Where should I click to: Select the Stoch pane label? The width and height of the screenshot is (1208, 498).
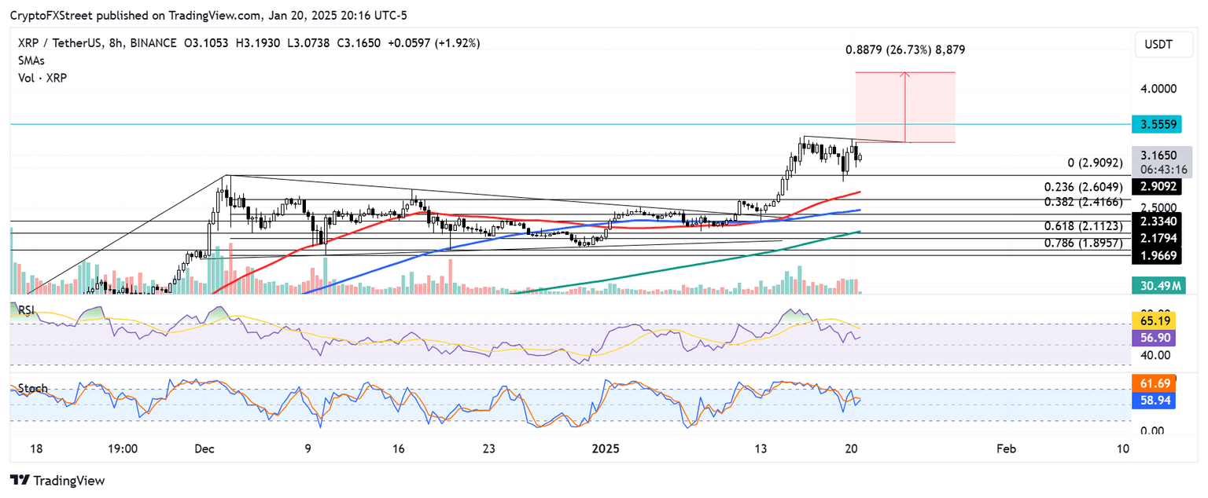(32, 389)
